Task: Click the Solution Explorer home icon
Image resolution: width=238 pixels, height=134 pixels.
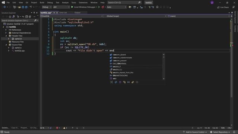Action: (x=10, y=16)
